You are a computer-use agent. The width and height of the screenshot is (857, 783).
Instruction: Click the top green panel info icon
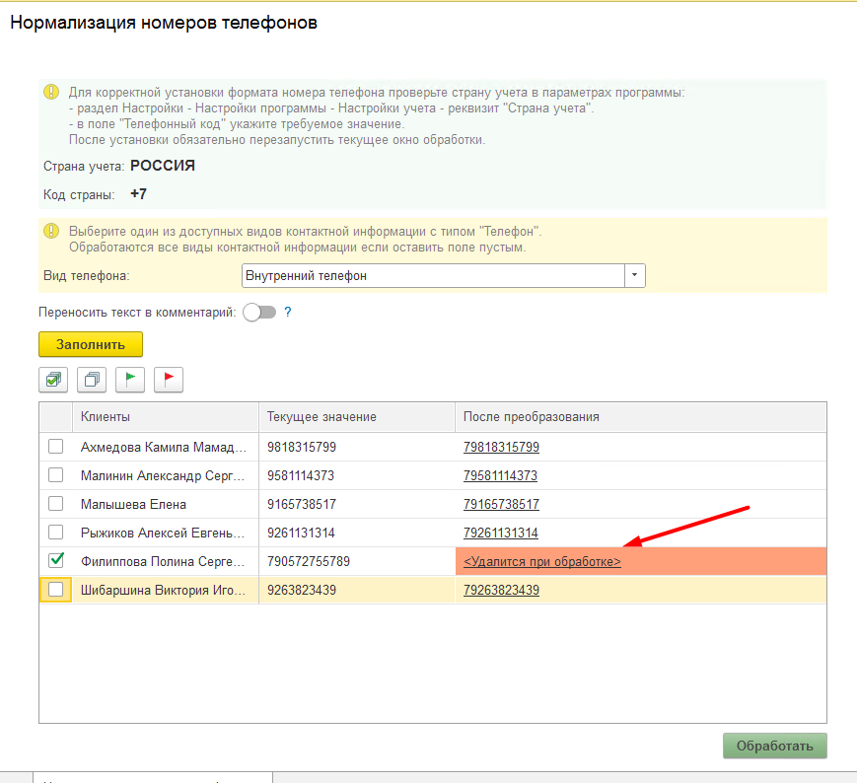[x=51, y=92]
